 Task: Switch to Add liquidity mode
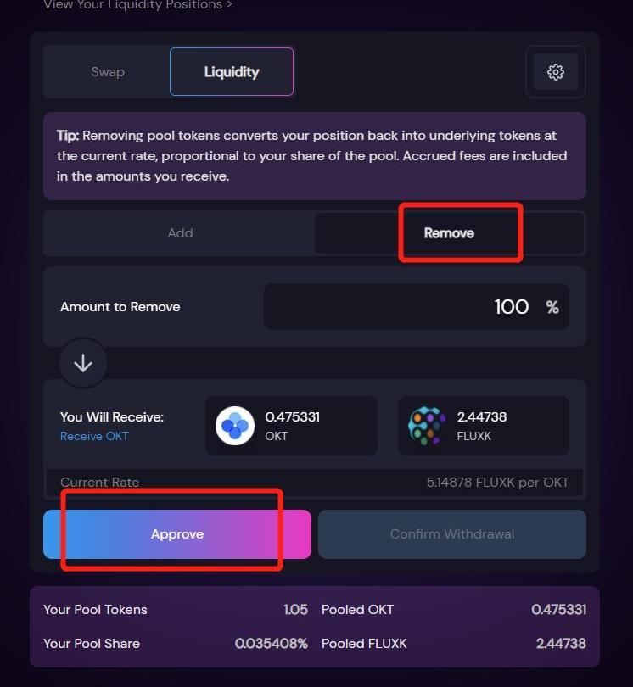180,233
